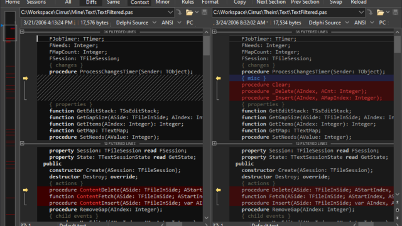Select left FJobTimer: TTimer; line
402x226 pixels.
tap(120, 39)
